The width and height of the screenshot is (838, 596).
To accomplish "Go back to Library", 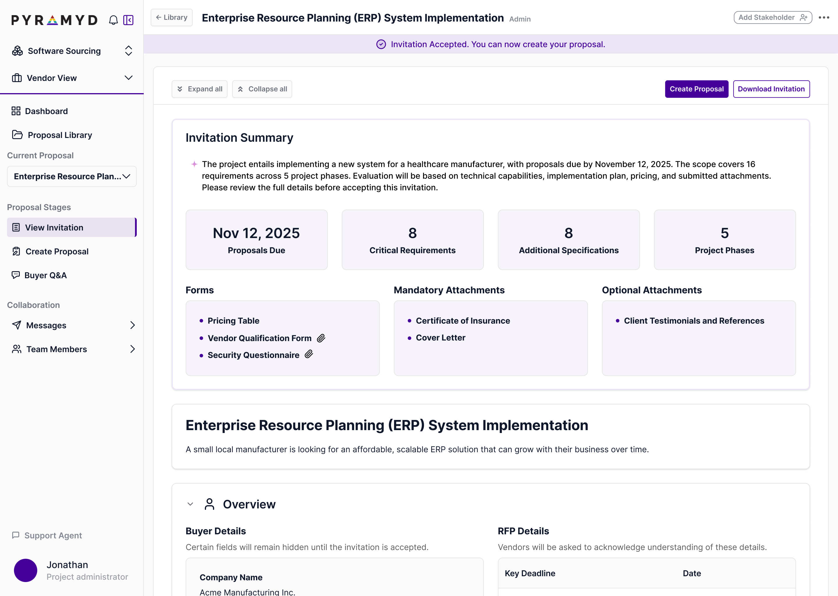I will click(171, 18).
